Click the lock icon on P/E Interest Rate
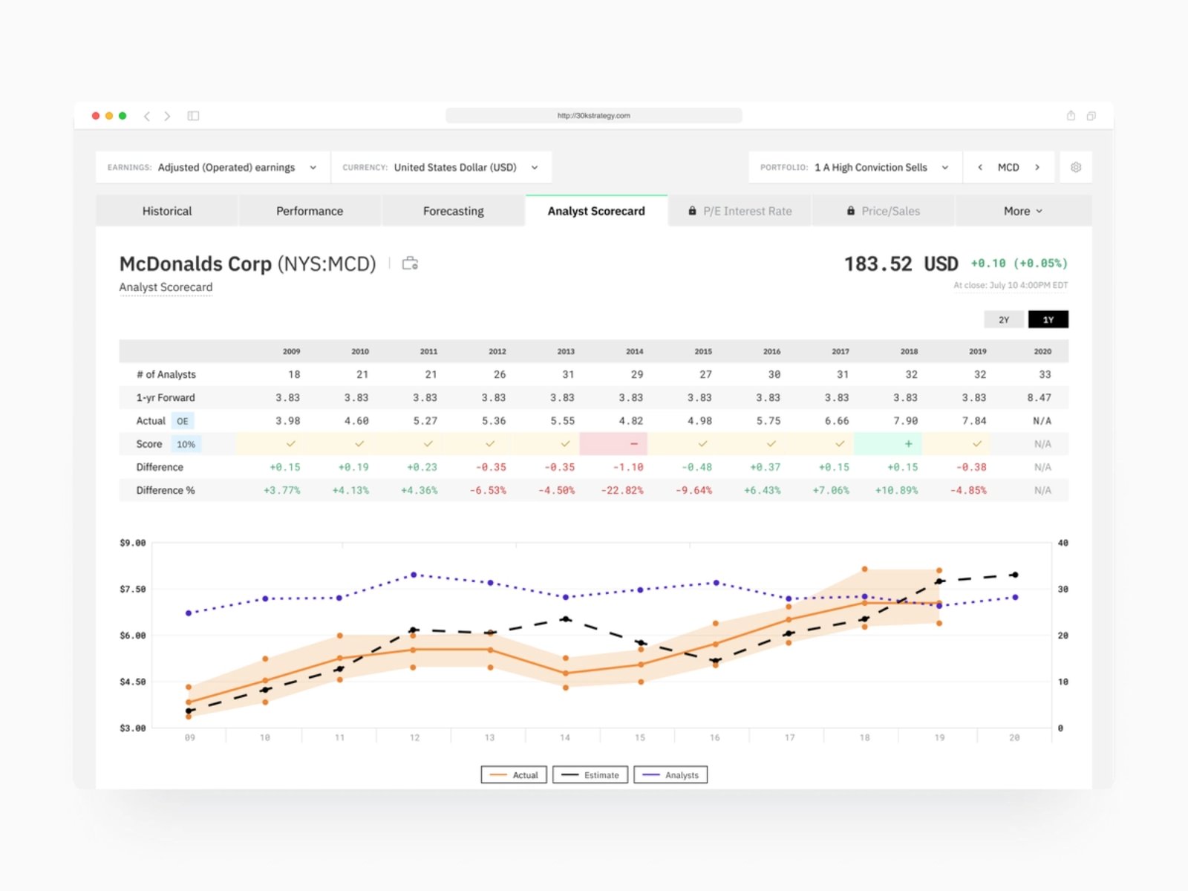This screenshot has width=1188, height=891. pyautogui.click(x=692, y=211)
